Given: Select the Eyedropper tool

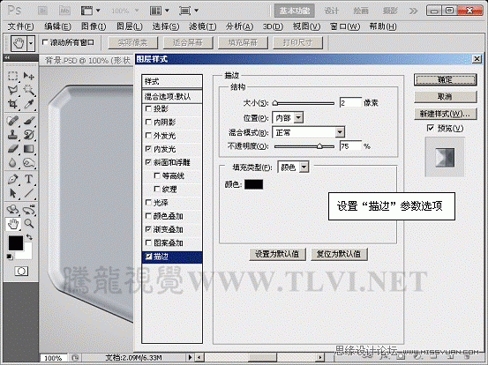Looking at the screenshot, I should point(29,104).
